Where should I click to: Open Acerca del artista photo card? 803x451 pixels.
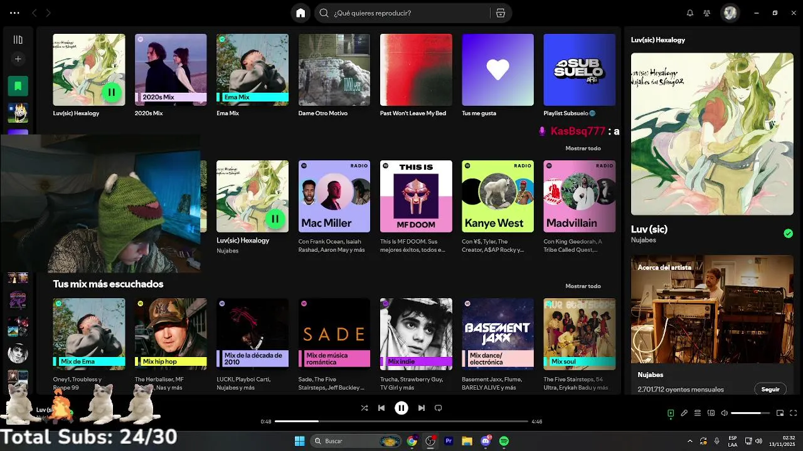pyautogui.click(x=712, y=309)
